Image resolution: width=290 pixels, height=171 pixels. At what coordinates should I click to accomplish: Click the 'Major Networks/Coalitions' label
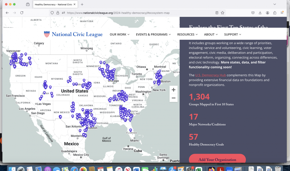207,124
